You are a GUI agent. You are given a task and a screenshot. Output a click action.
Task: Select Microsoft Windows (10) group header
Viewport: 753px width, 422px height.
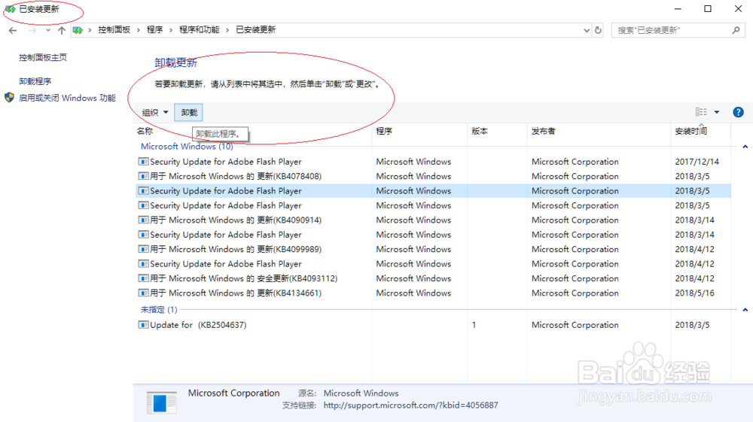click(187, 146)
